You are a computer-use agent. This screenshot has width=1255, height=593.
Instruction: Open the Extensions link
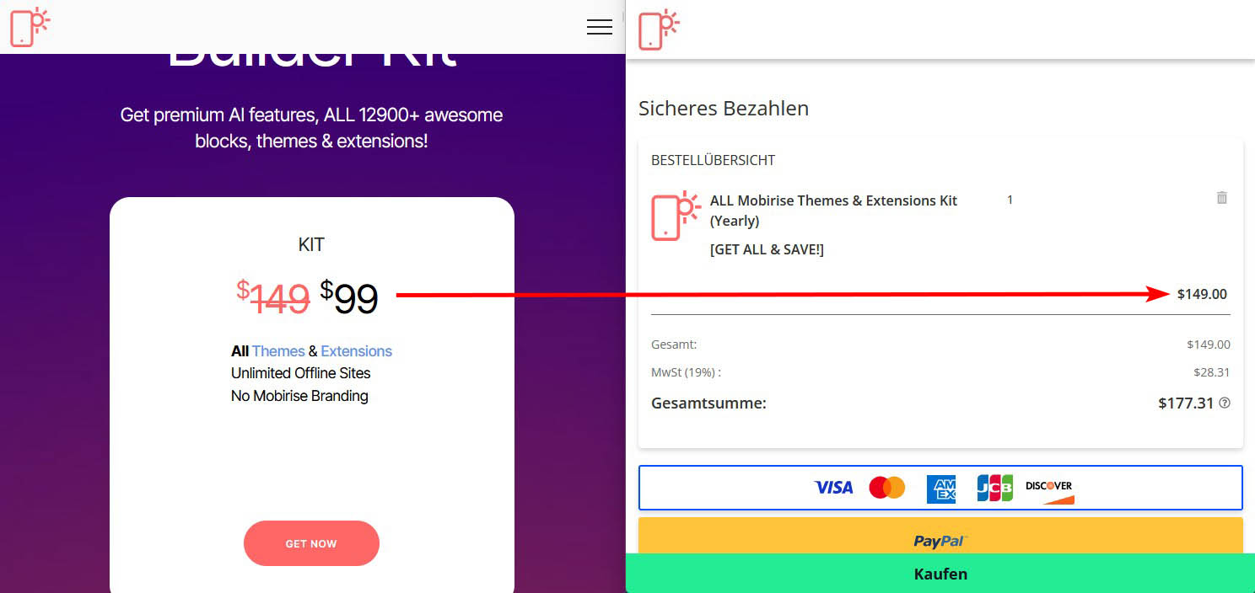(x=356, y=351)
